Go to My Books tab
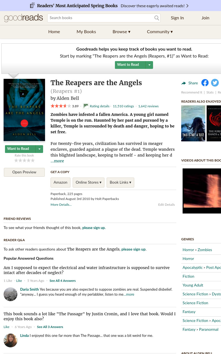The width and height of the screenshot is (221, 354). [x=86, y=32]
